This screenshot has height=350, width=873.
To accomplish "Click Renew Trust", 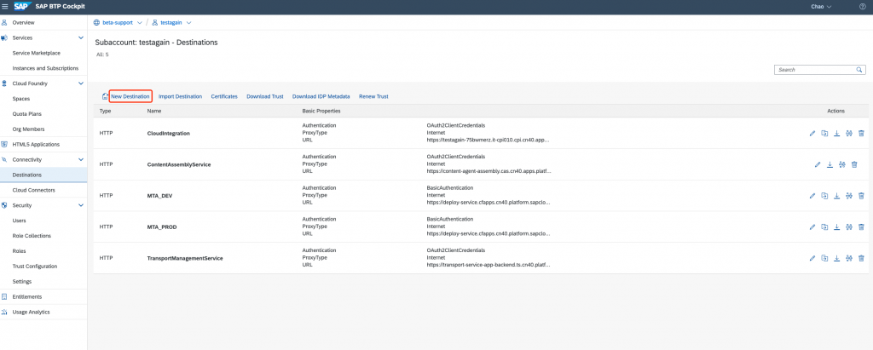I will [373, 96].
